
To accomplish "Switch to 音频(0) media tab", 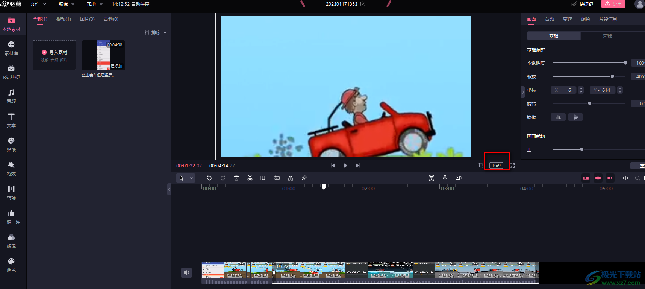I will coord(111,19).
